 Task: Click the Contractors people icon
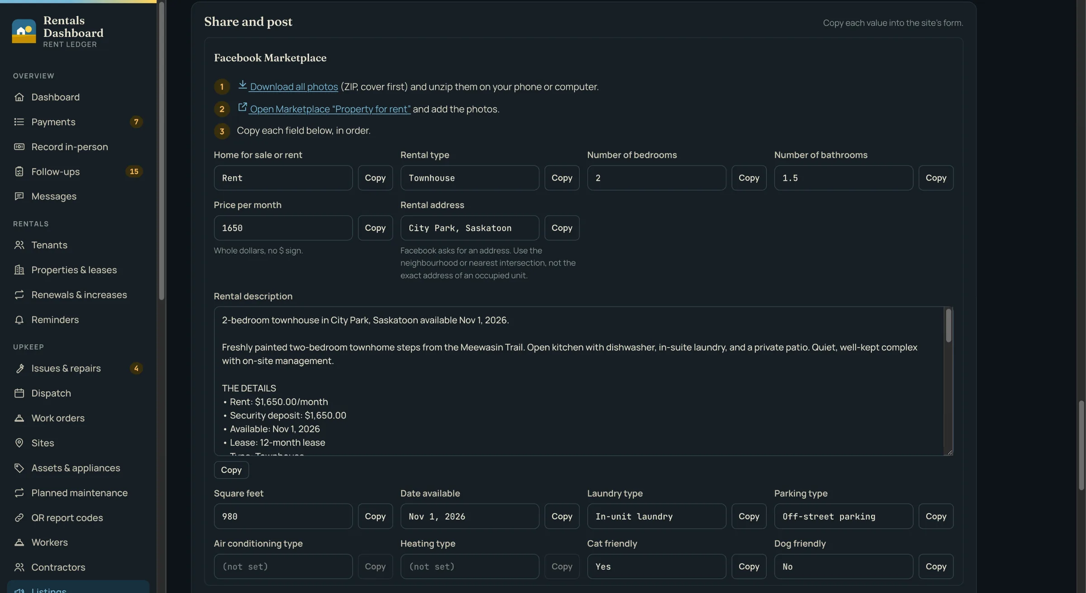[x=19, y=567]
